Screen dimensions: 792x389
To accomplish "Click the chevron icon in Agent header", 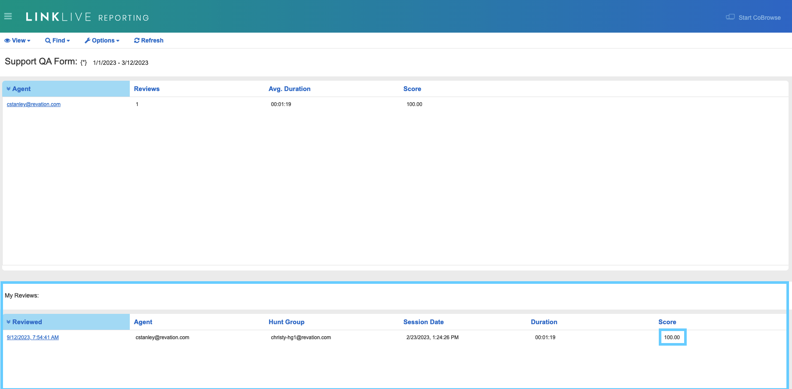I will pyautogui.click(x=9, y=89).
